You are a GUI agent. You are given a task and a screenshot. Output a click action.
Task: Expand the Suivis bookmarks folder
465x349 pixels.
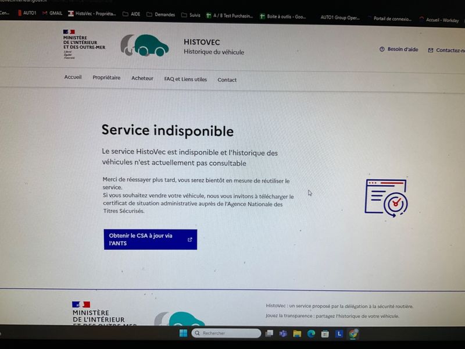click(191, 15)
